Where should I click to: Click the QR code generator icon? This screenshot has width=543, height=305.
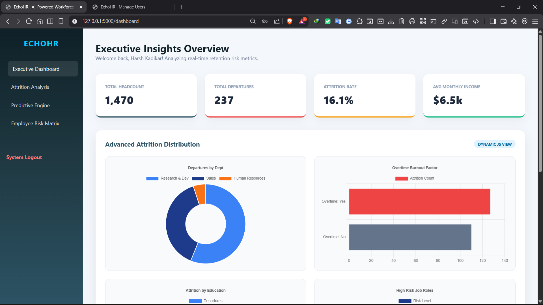click(423, 21)
